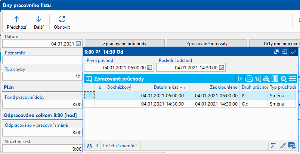Image resolution: width=300 pixels, height=154 pixels.
Task: Open calendar for První příchod field
Action: tap(149, 67)
